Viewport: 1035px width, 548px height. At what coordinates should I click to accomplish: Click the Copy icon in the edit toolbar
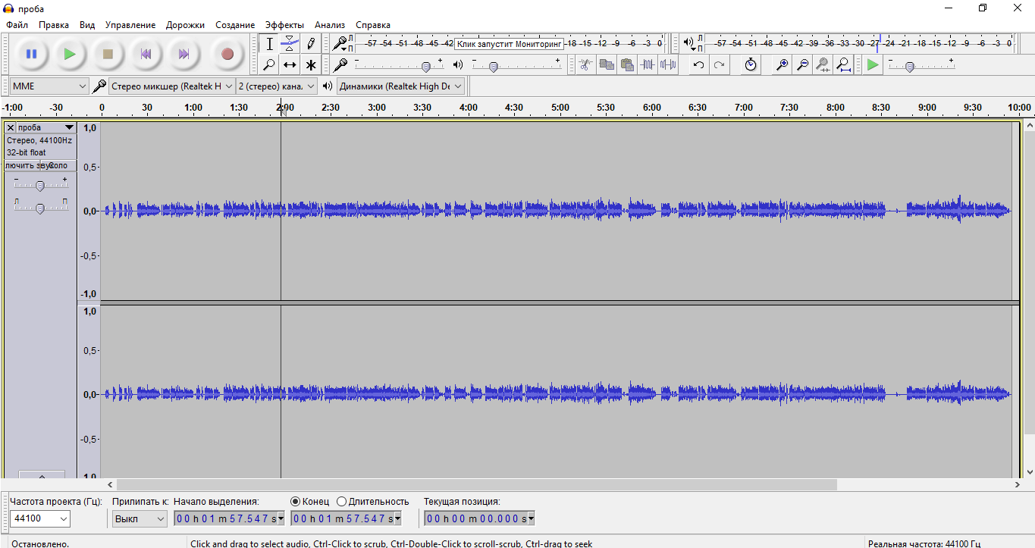606,64
